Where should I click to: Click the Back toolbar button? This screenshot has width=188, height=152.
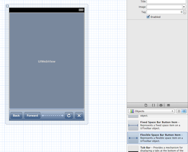[16, 116]
